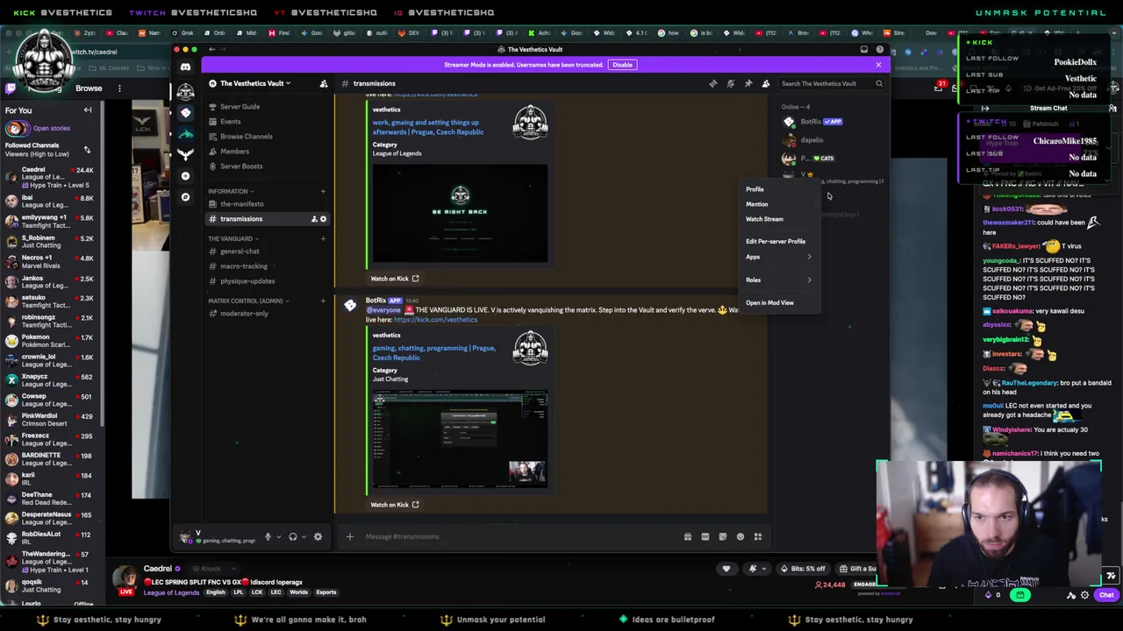Dismiss the Streamer Mode banner
Viewport: 1123px width, 631px height.
pos(878,65)
